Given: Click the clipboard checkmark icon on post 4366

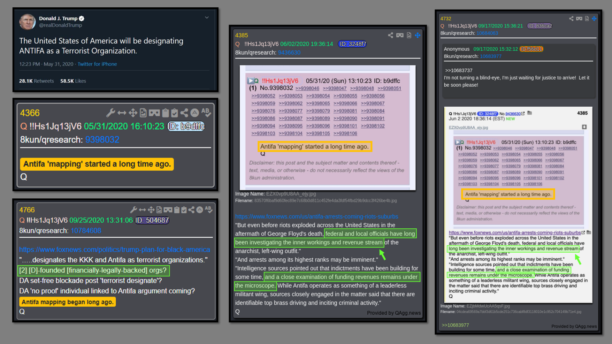Looking at the screenshot, I should 174,113.
